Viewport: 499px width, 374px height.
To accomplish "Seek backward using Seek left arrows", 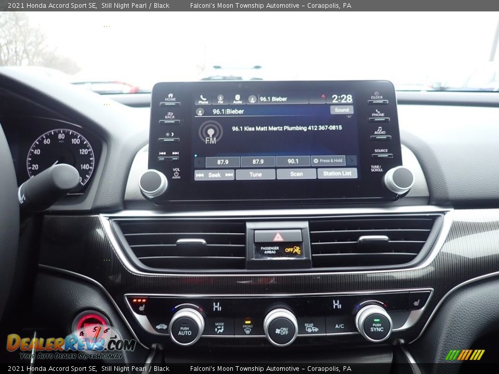I will pos(200,175).
